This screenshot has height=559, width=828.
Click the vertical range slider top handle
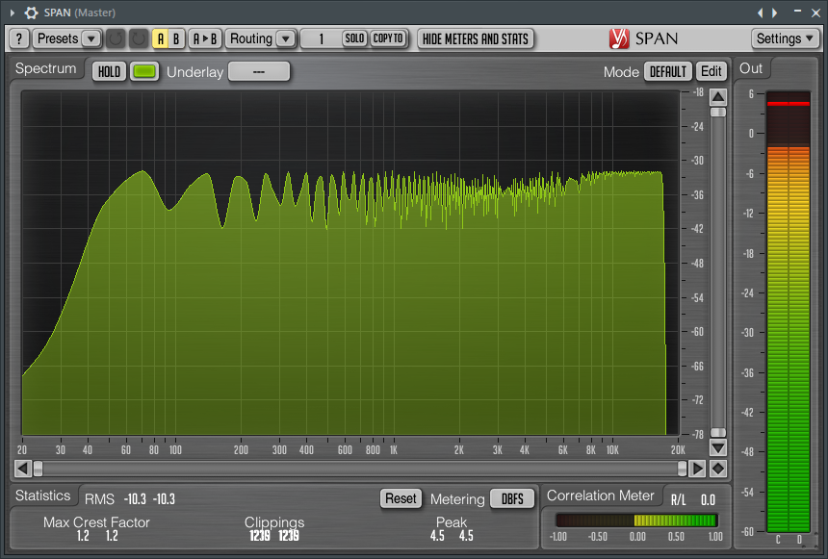click(x=718, y=113)
